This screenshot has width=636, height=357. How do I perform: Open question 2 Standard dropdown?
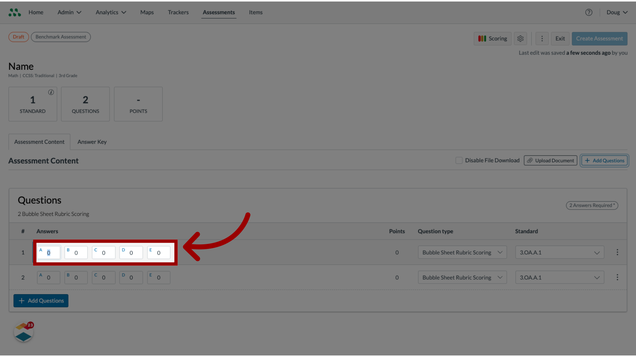560,277
